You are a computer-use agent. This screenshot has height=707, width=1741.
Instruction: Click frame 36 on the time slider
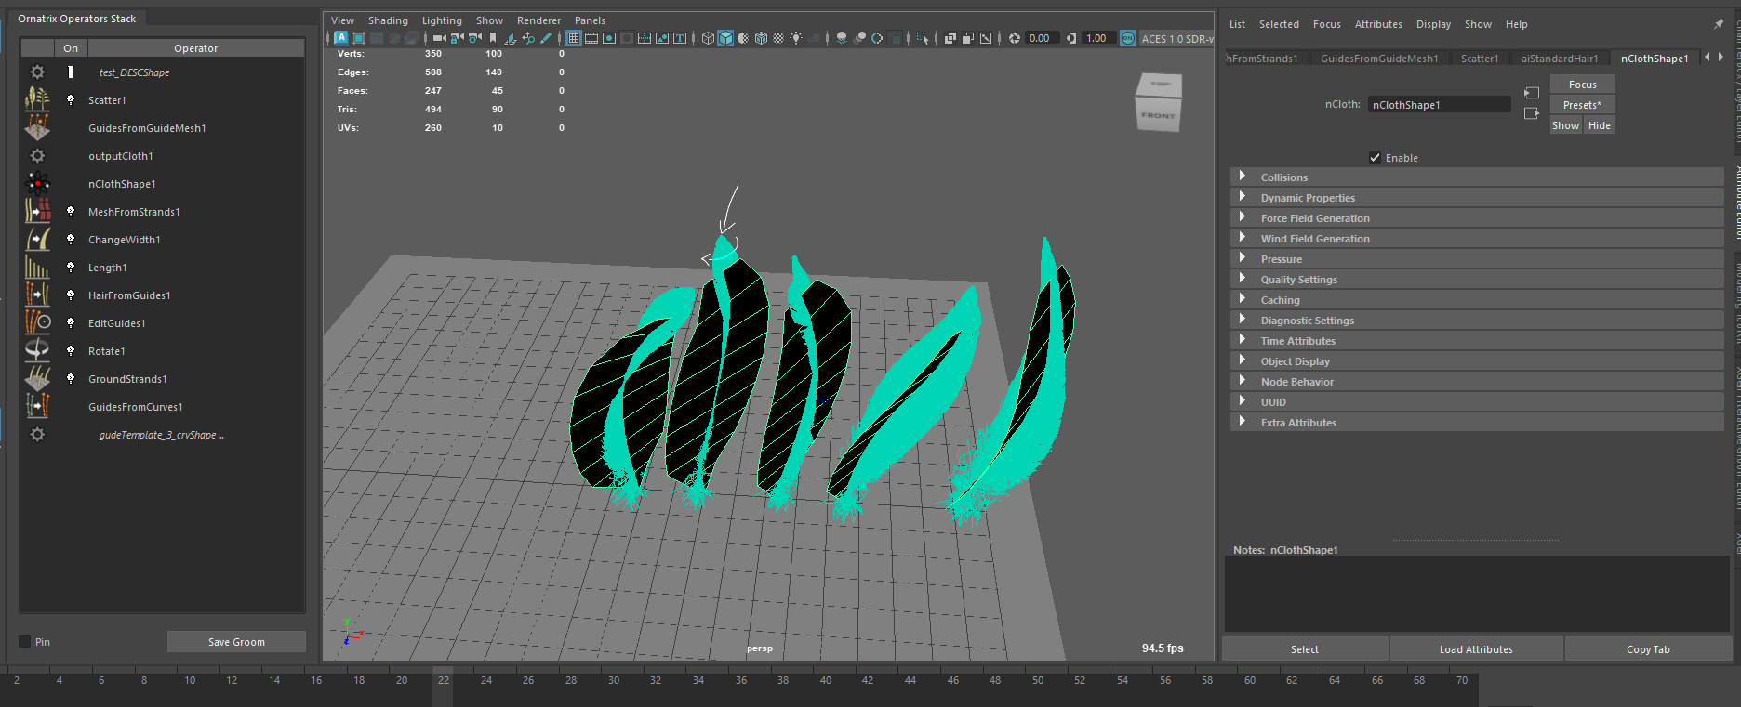tap(741, 681)
